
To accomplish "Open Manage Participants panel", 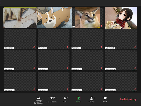I will [x=38, y=100].
